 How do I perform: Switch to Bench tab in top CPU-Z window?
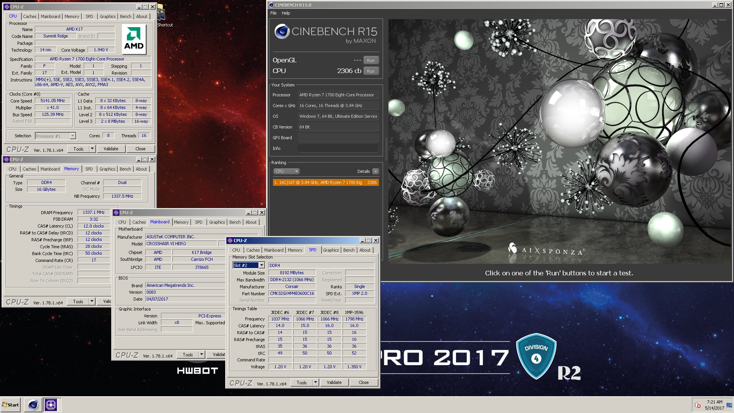(x=125, y=16)
